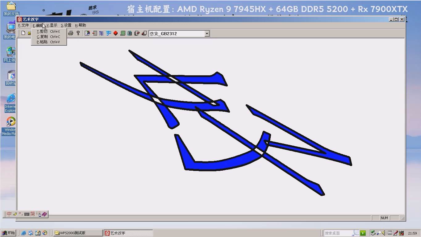Toggle the 中 Chinese input mode
Viewport: 421px width, 237px height.
click(9, 214)
